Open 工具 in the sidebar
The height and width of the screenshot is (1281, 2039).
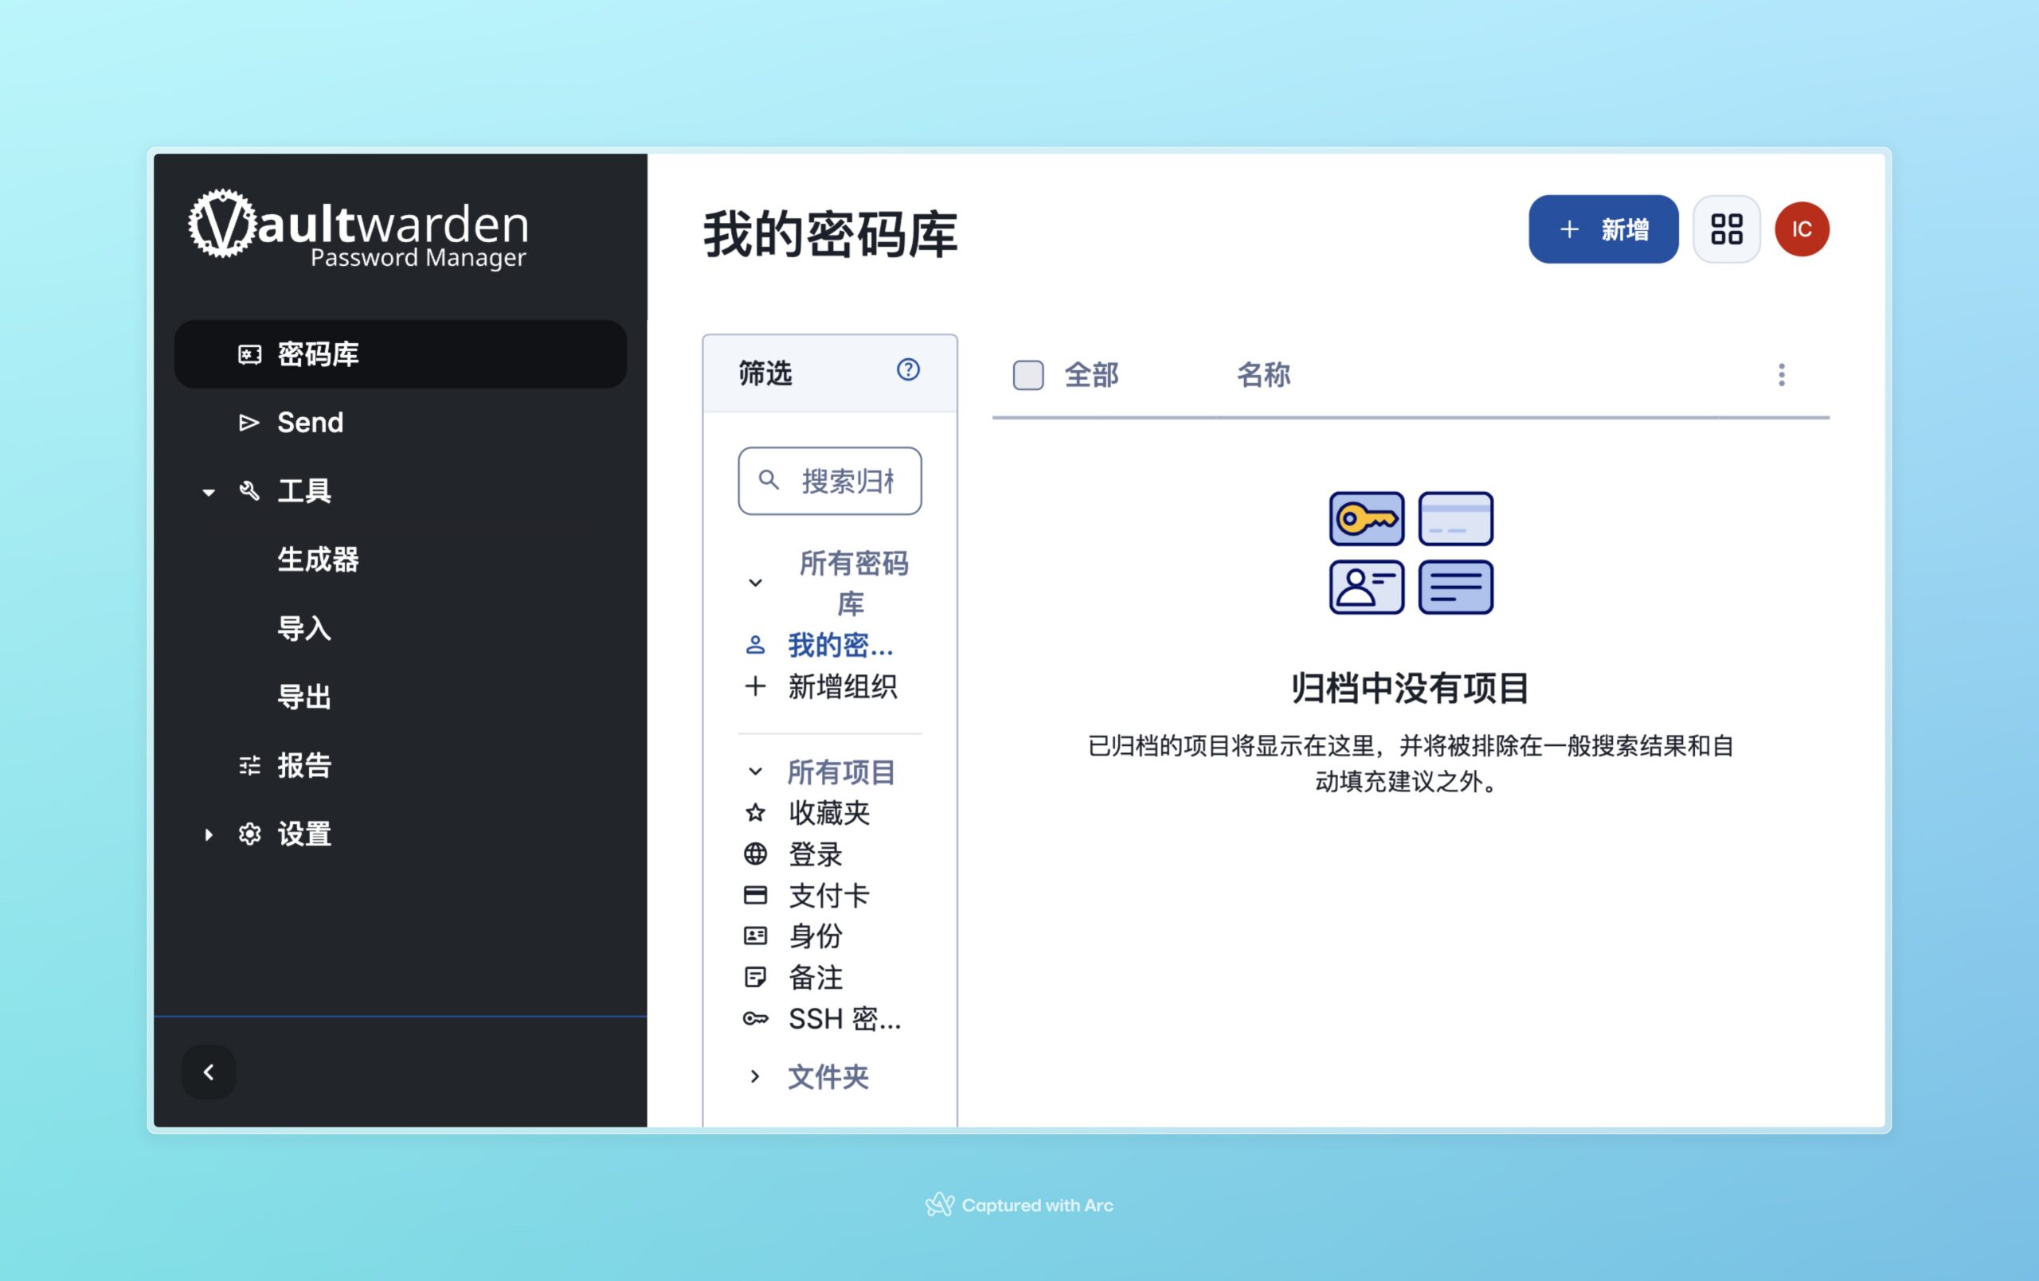tap(304, 491)
